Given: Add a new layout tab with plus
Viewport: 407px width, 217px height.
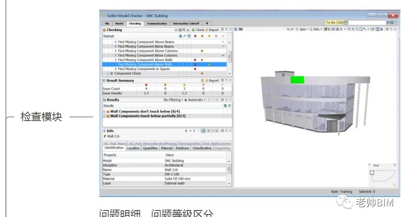Looking at the screenshot, I should (207, 23).
